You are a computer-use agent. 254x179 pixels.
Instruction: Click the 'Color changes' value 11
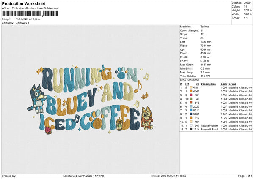(x=202, y=30)
